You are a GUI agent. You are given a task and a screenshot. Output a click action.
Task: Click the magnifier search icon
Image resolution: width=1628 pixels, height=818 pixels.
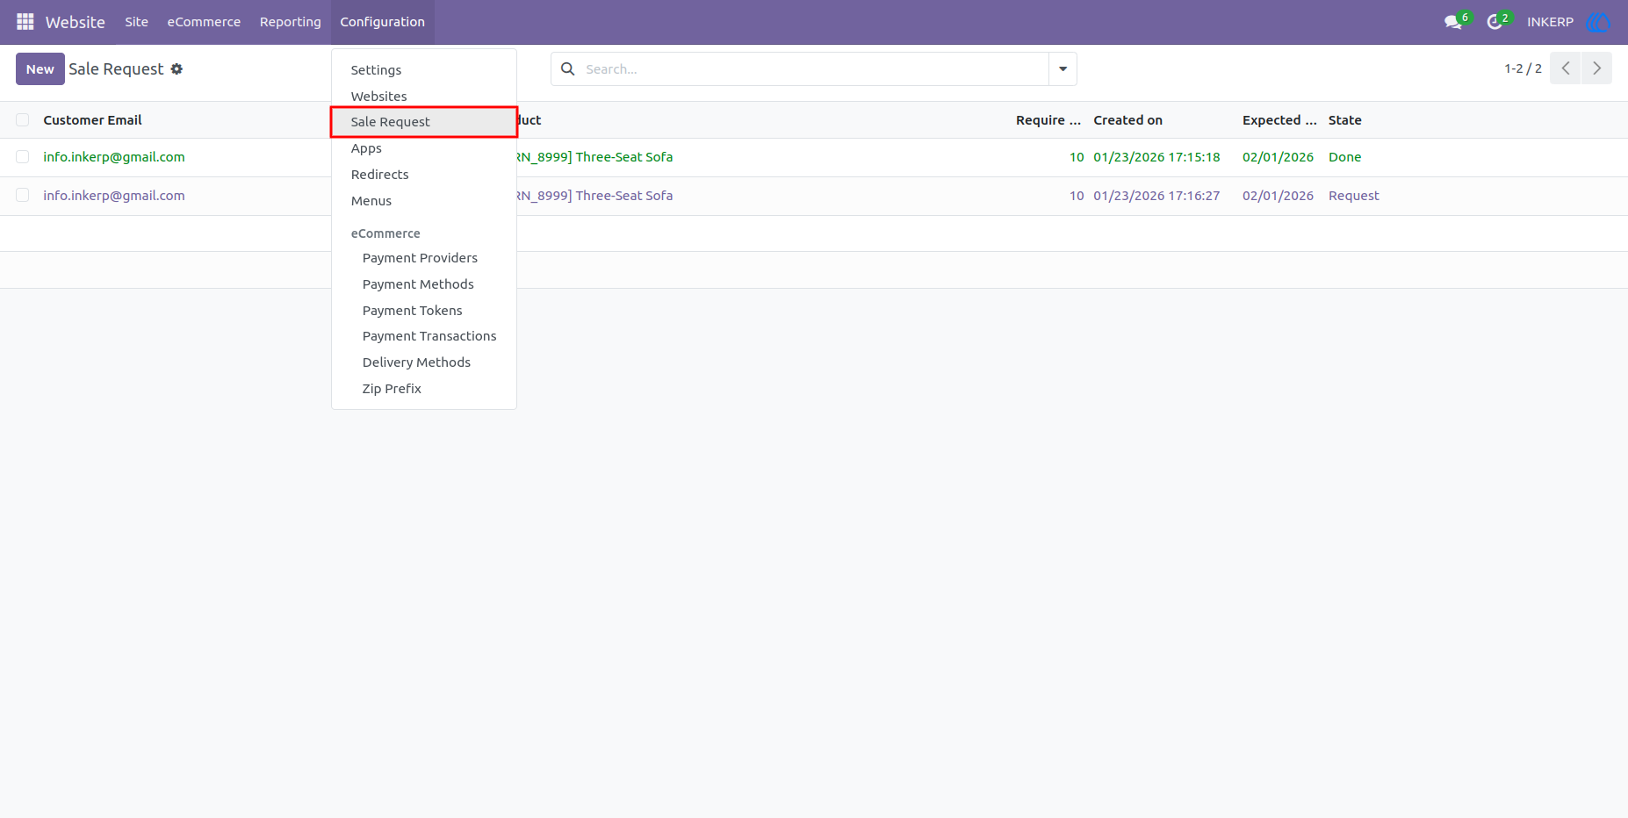568,68
